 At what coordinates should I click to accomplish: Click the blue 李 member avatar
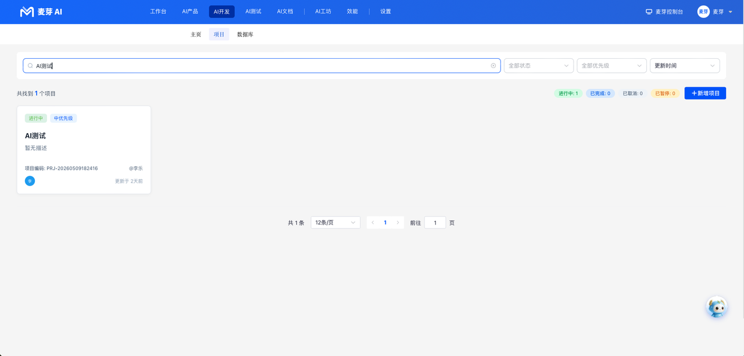[30, 181]
